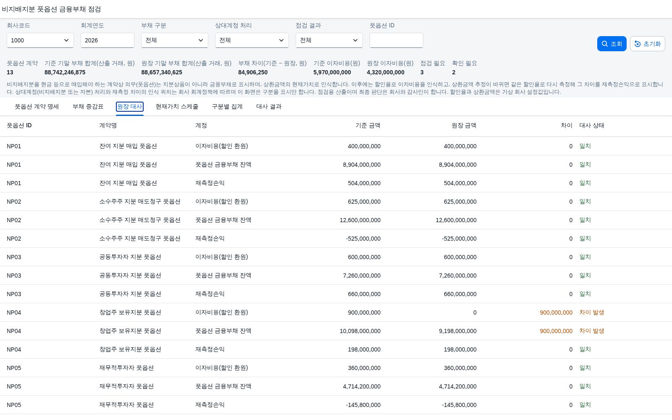
Task: Click 198,000,000 in 기준 금액 column
Action: pos(364,349)
